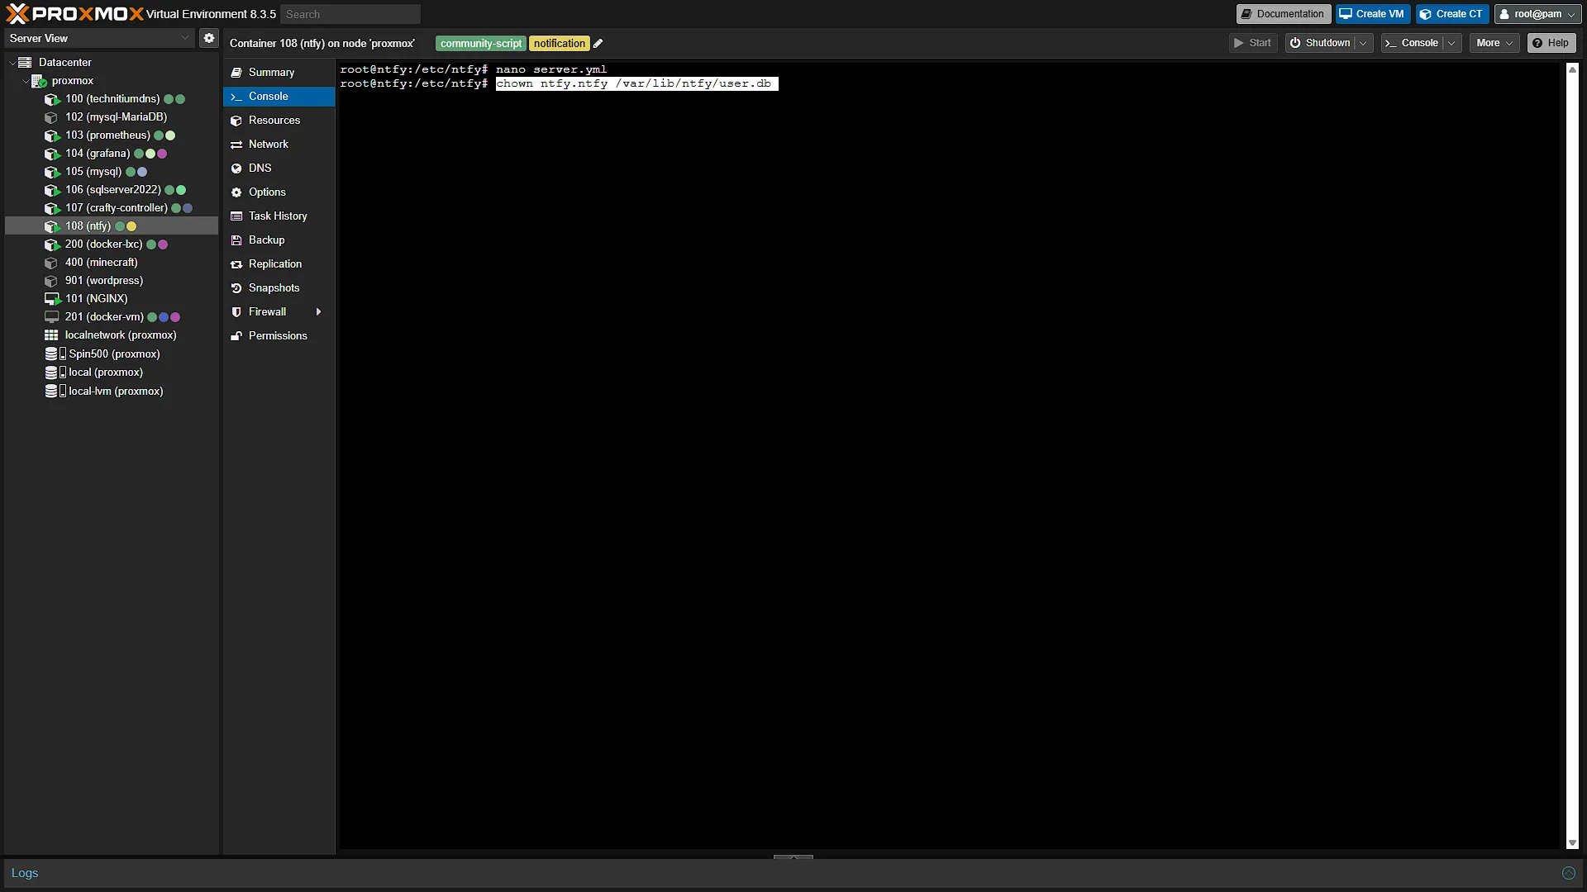Viewport: 1587px width, 892px height.
Task: Click the Proxmox logo
Action: point(74,14)
